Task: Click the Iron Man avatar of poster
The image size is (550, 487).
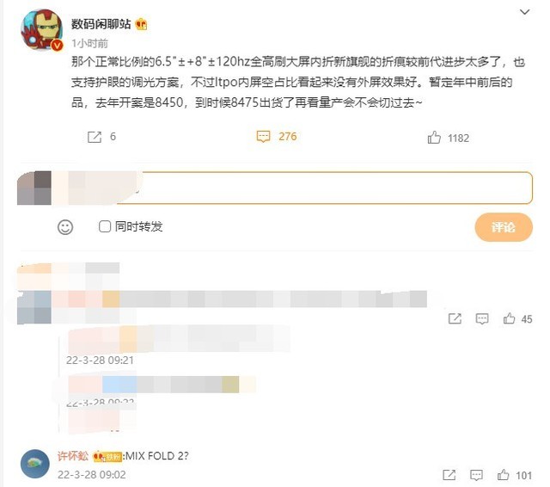Action: tap(42, 29)
